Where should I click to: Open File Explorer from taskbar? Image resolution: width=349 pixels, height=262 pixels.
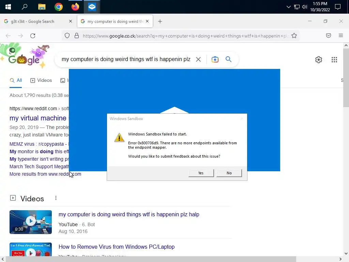[42, 7]
